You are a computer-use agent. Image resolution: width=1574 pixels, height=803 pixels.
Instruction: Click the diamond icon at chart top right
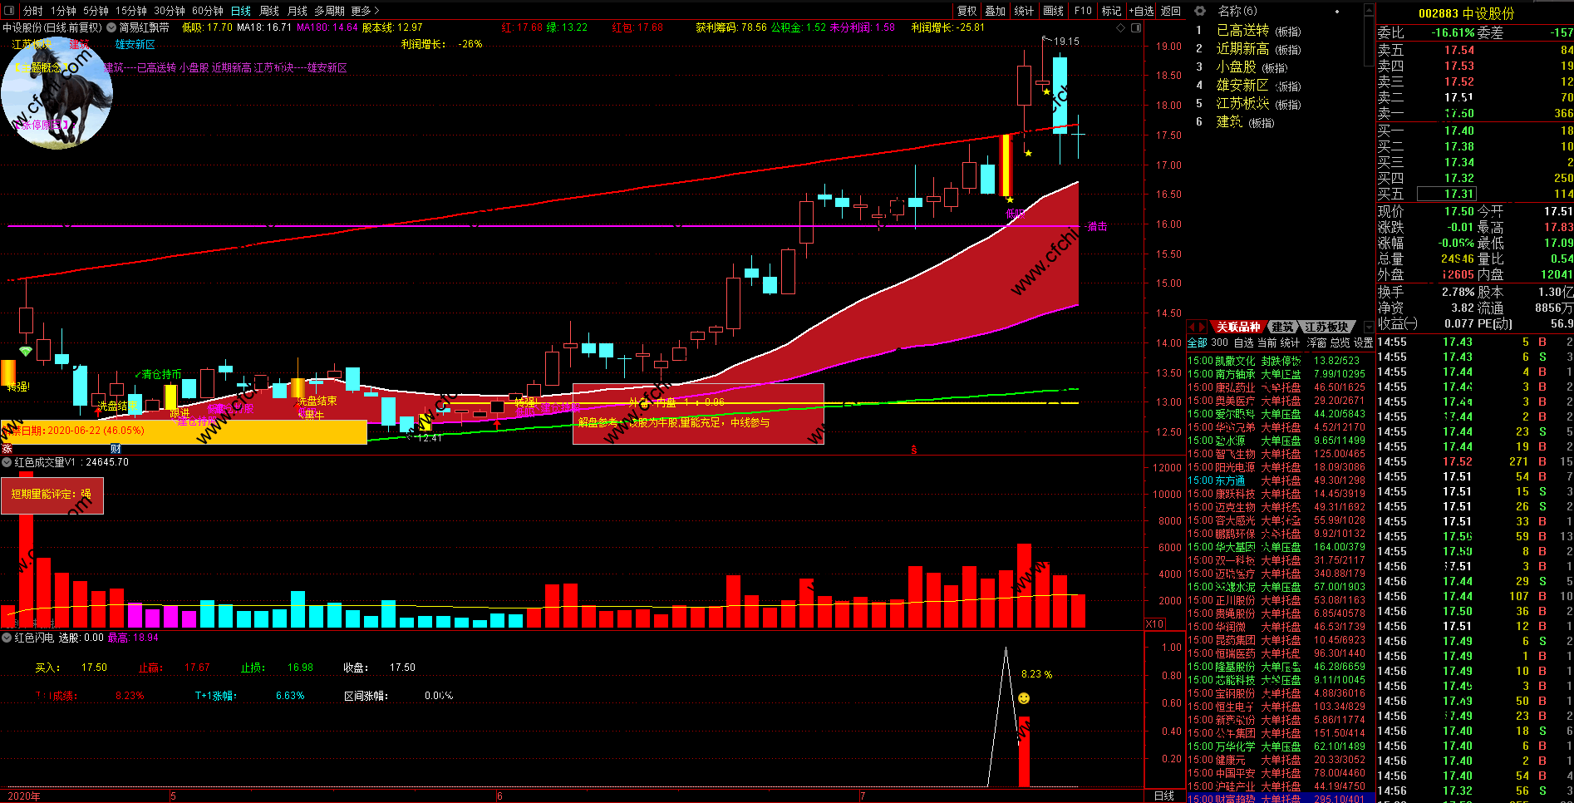(x=1121, y=27)
